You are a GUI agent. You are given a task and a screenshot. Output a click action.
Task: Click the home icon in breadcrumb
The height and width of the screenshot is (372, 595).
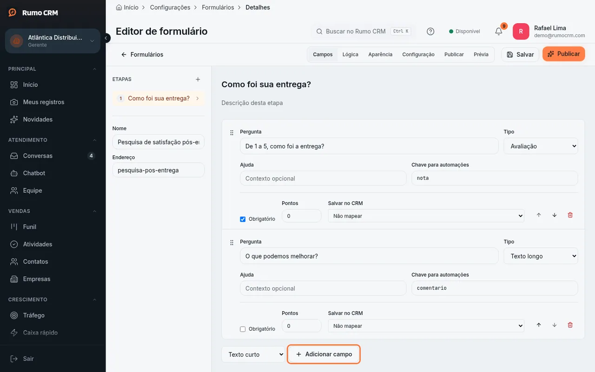coord(119,7)
